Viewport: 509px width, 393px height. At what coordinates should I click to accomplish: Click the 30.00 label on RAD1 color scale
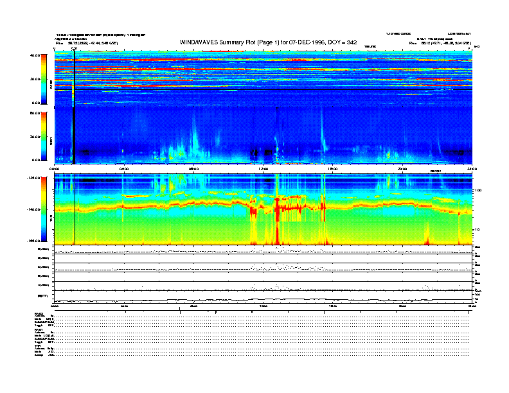(x=35, y=137)
